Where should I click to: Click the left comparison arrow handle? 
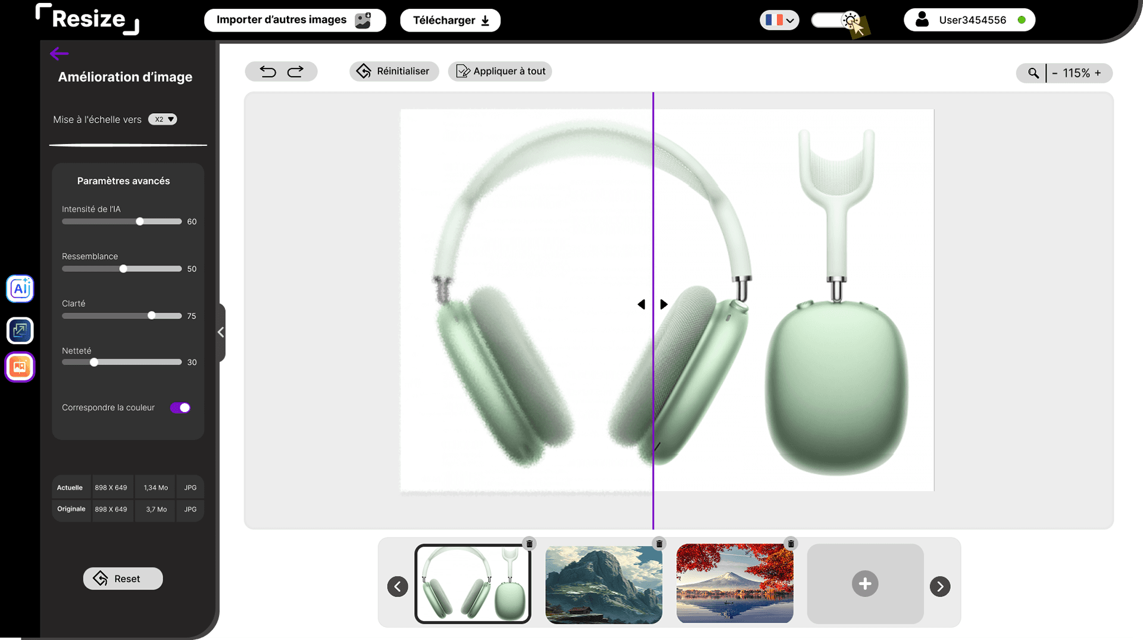pos(641,304)
